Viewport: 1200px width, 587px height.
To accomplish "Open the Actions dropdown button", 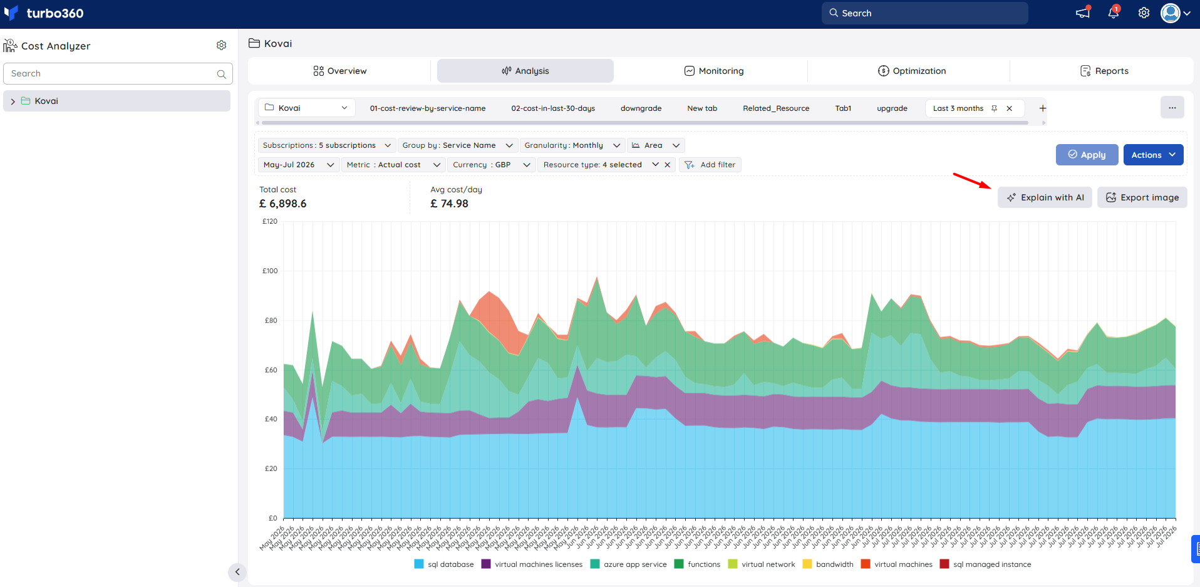I will click(x=1154, y=155).
